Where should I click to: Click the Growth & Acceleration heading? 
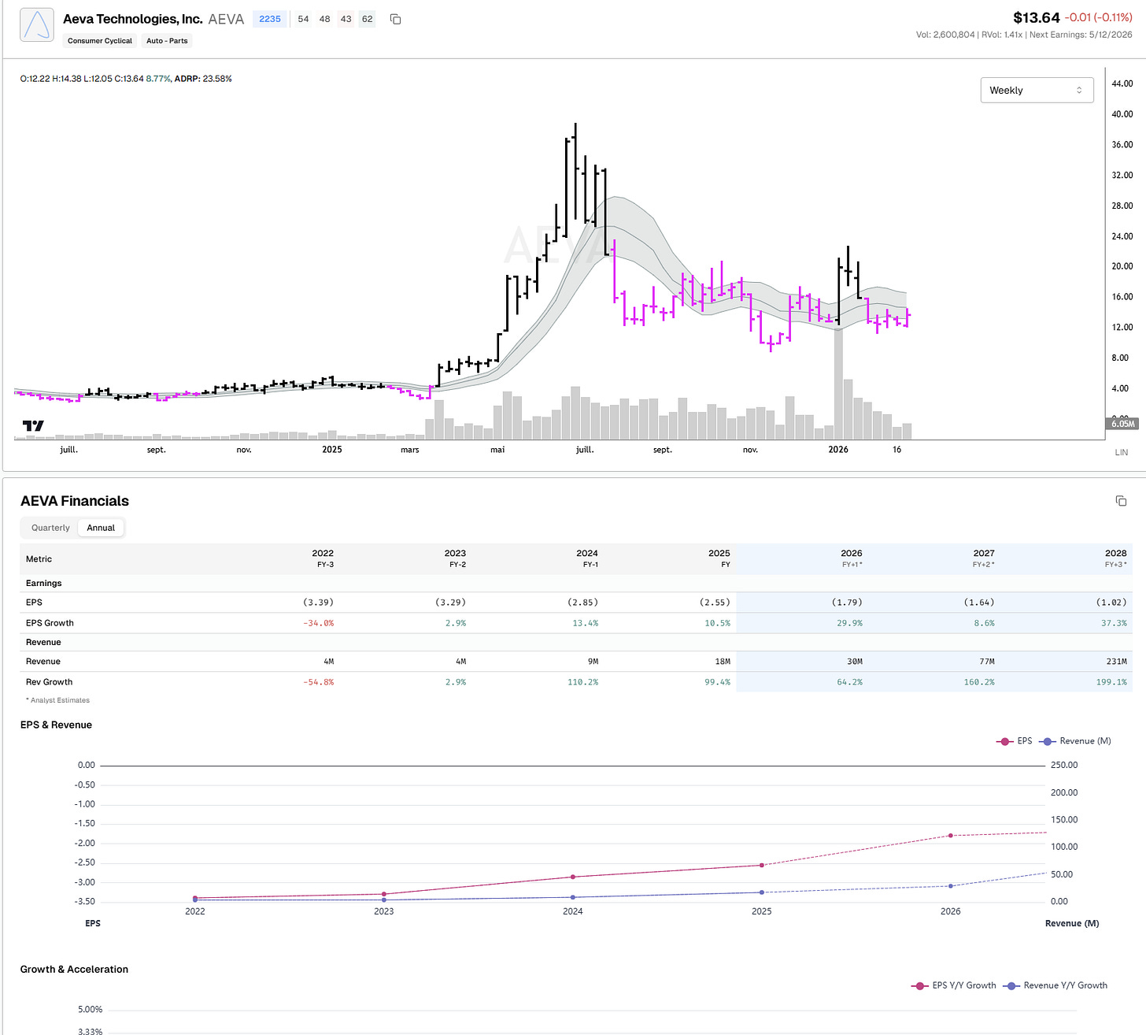[x=74, y=970]
